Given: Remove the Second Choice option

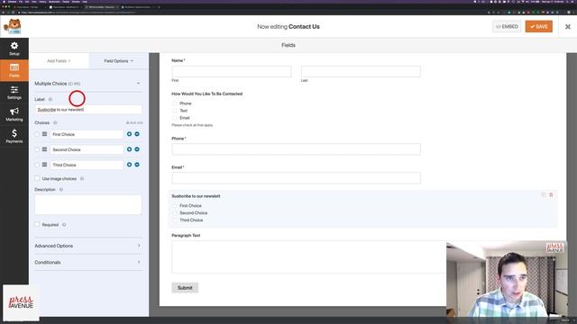Looking at the screenshot, I should tap(137, 149).
